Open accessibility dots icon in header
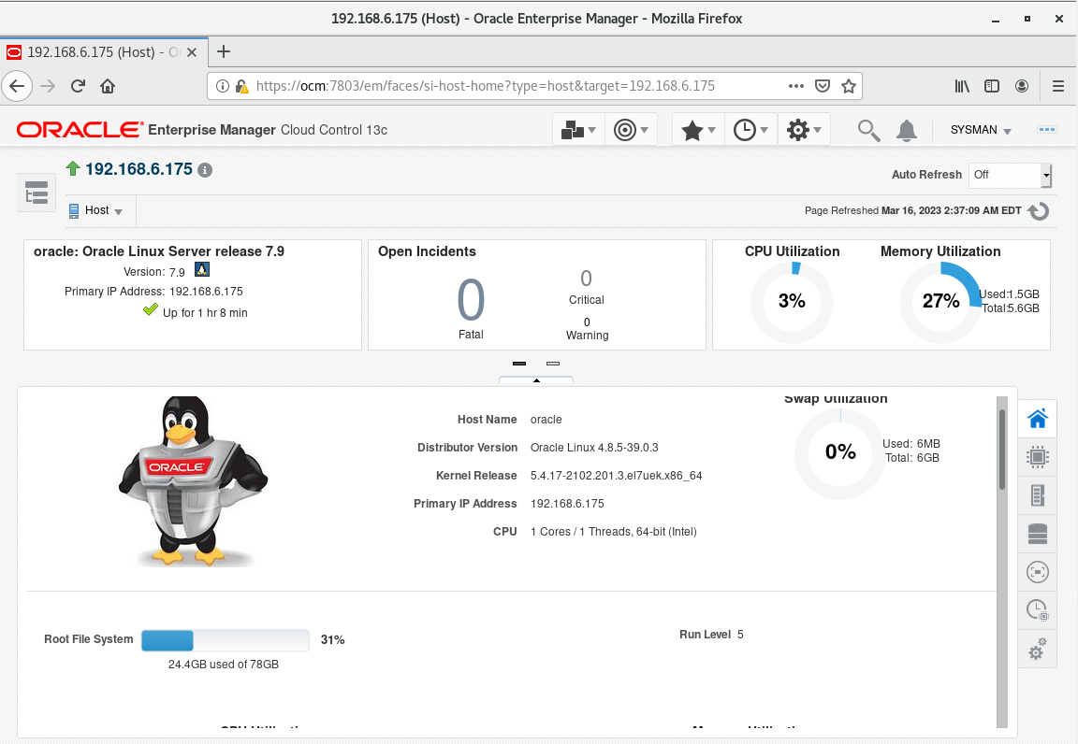This screenshot has height=744, width=1078. point(1046,129)
